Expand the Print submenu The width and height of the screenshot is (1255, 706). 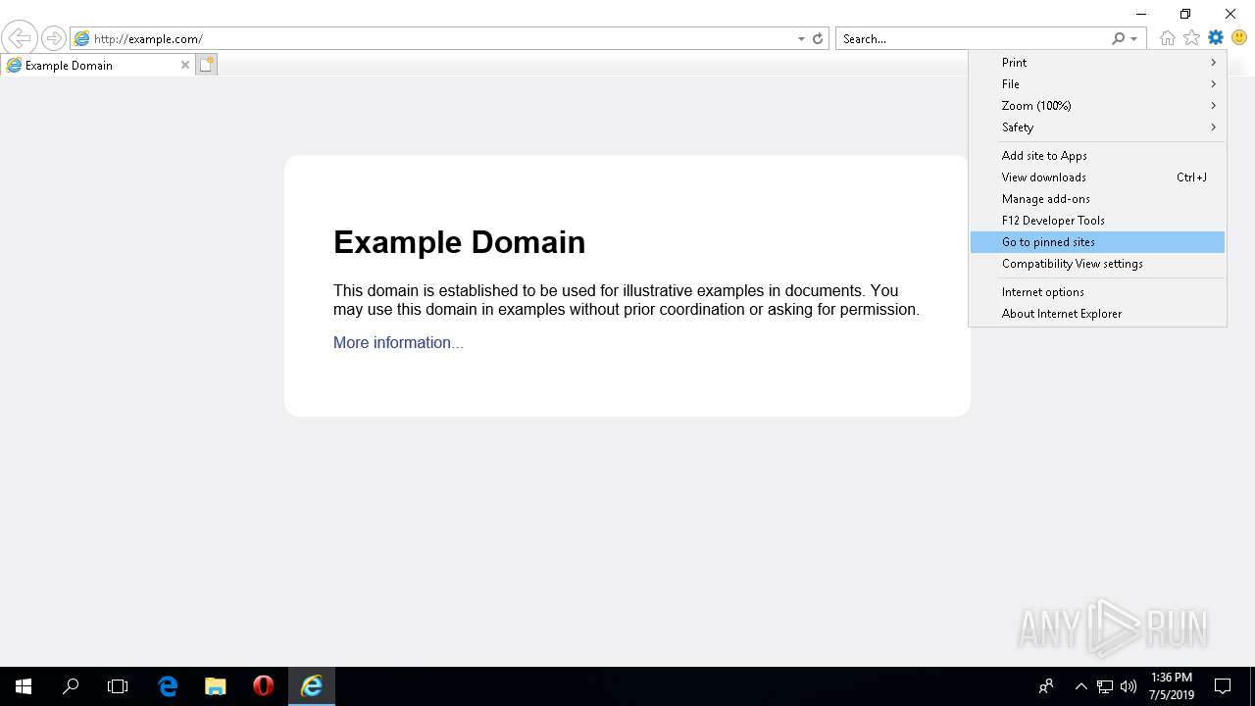[1097, 63]
